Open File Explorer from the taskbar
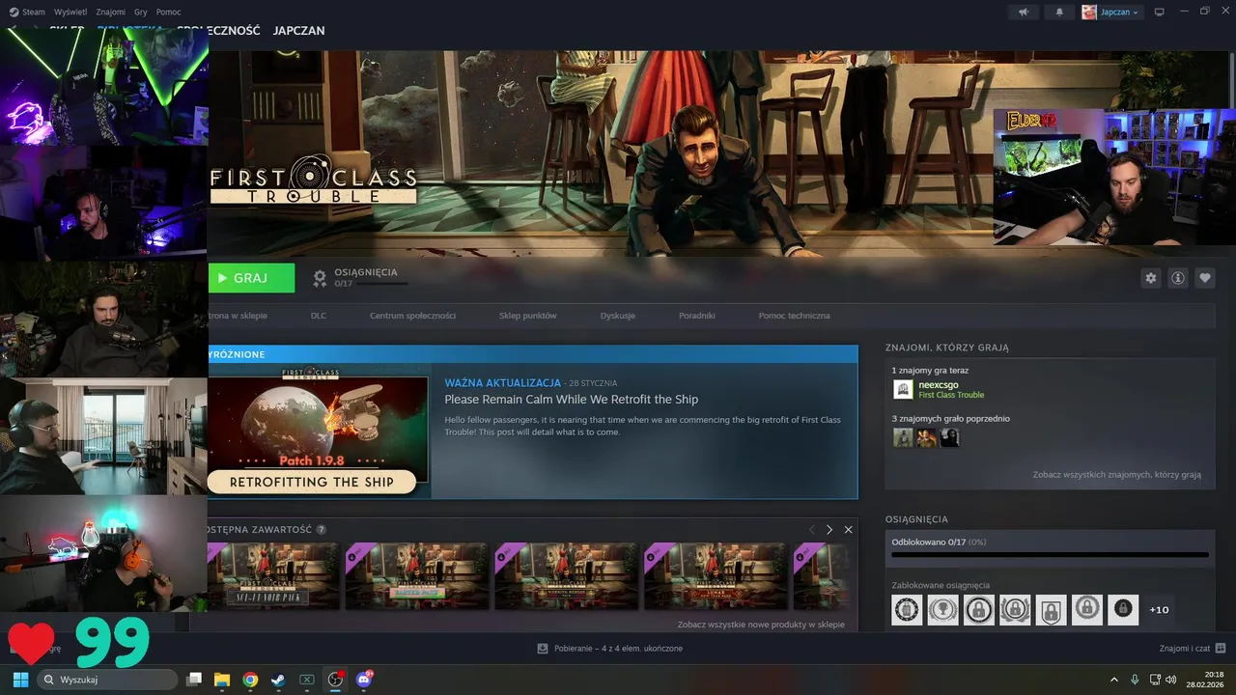The height and width of the screenshot is (695, 1236). click(x=222, y=680)
